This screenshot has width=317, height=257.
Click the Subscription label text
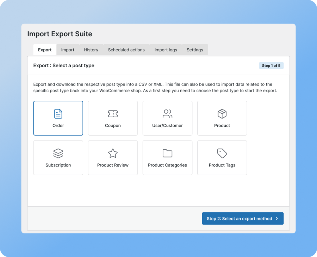tap(58, 165)
